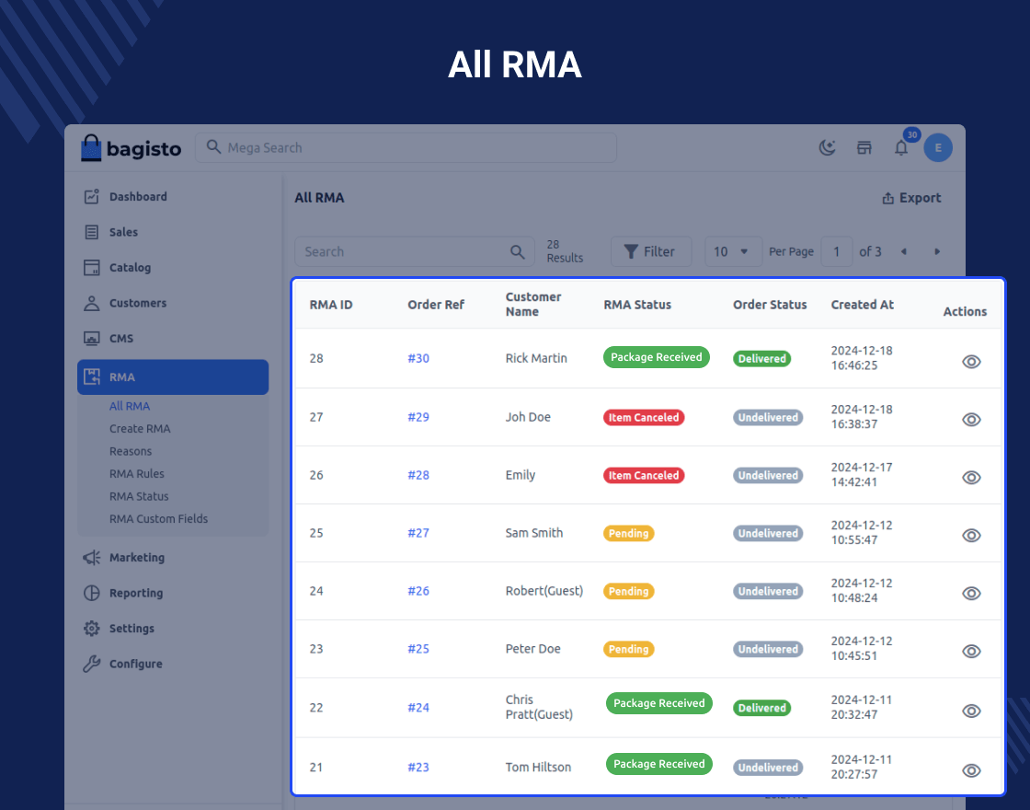Click the user profile avatar E
1030x810 pixels.
938,147
